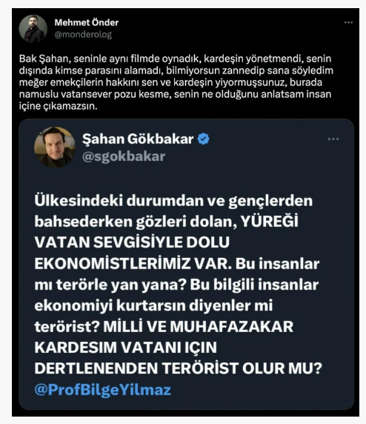
Task: Open more options on quoted Şahan Gökbakar tweet
Action: point(333,139)
